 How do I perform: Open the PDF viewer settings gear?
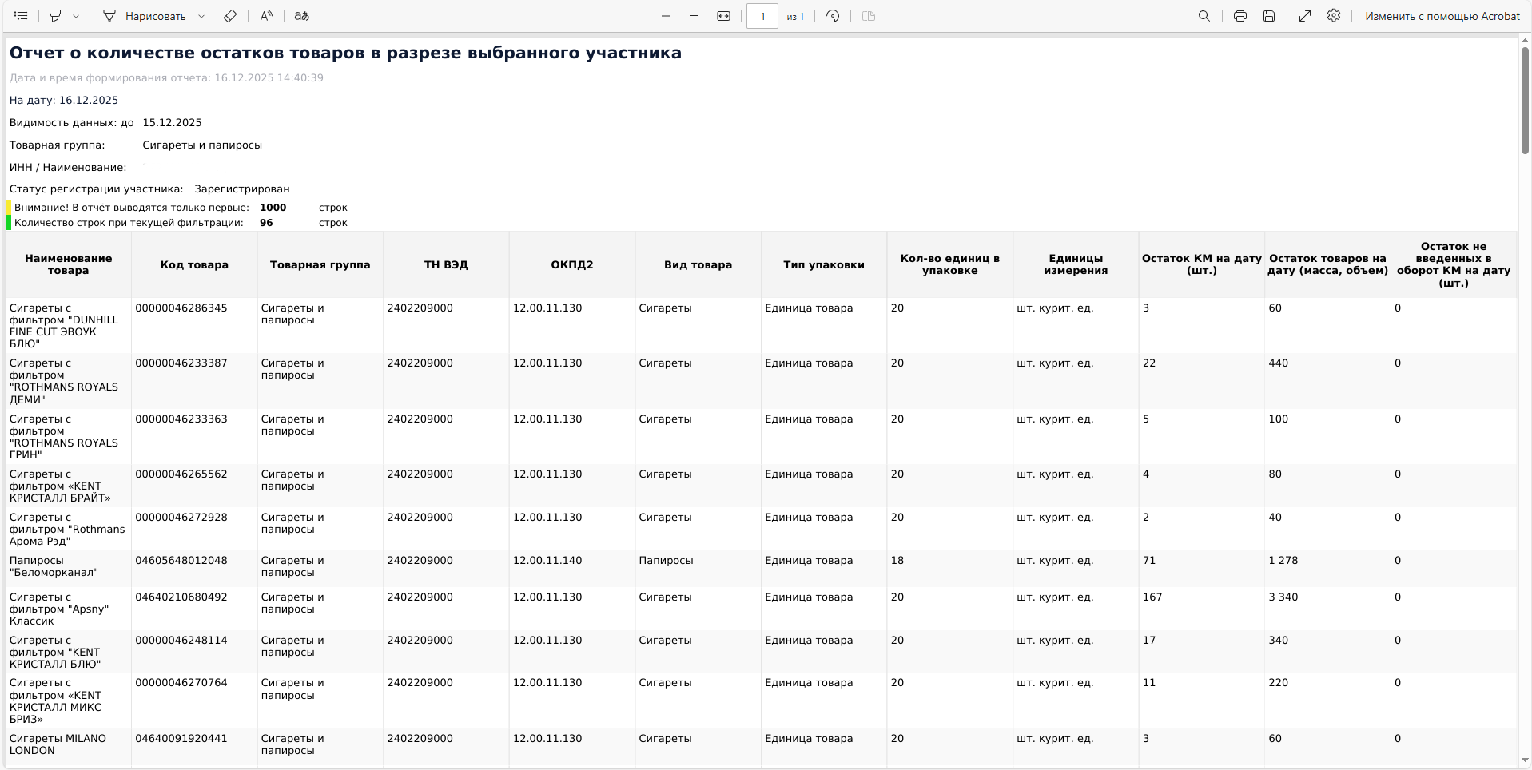[x=1334, y=16]
